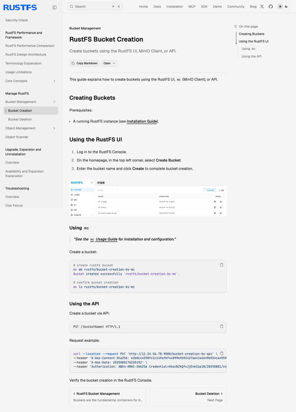296x412 pixels.
Task: Click the On this page outline icon
Action: pyautogui.click(x=235, y=26)
